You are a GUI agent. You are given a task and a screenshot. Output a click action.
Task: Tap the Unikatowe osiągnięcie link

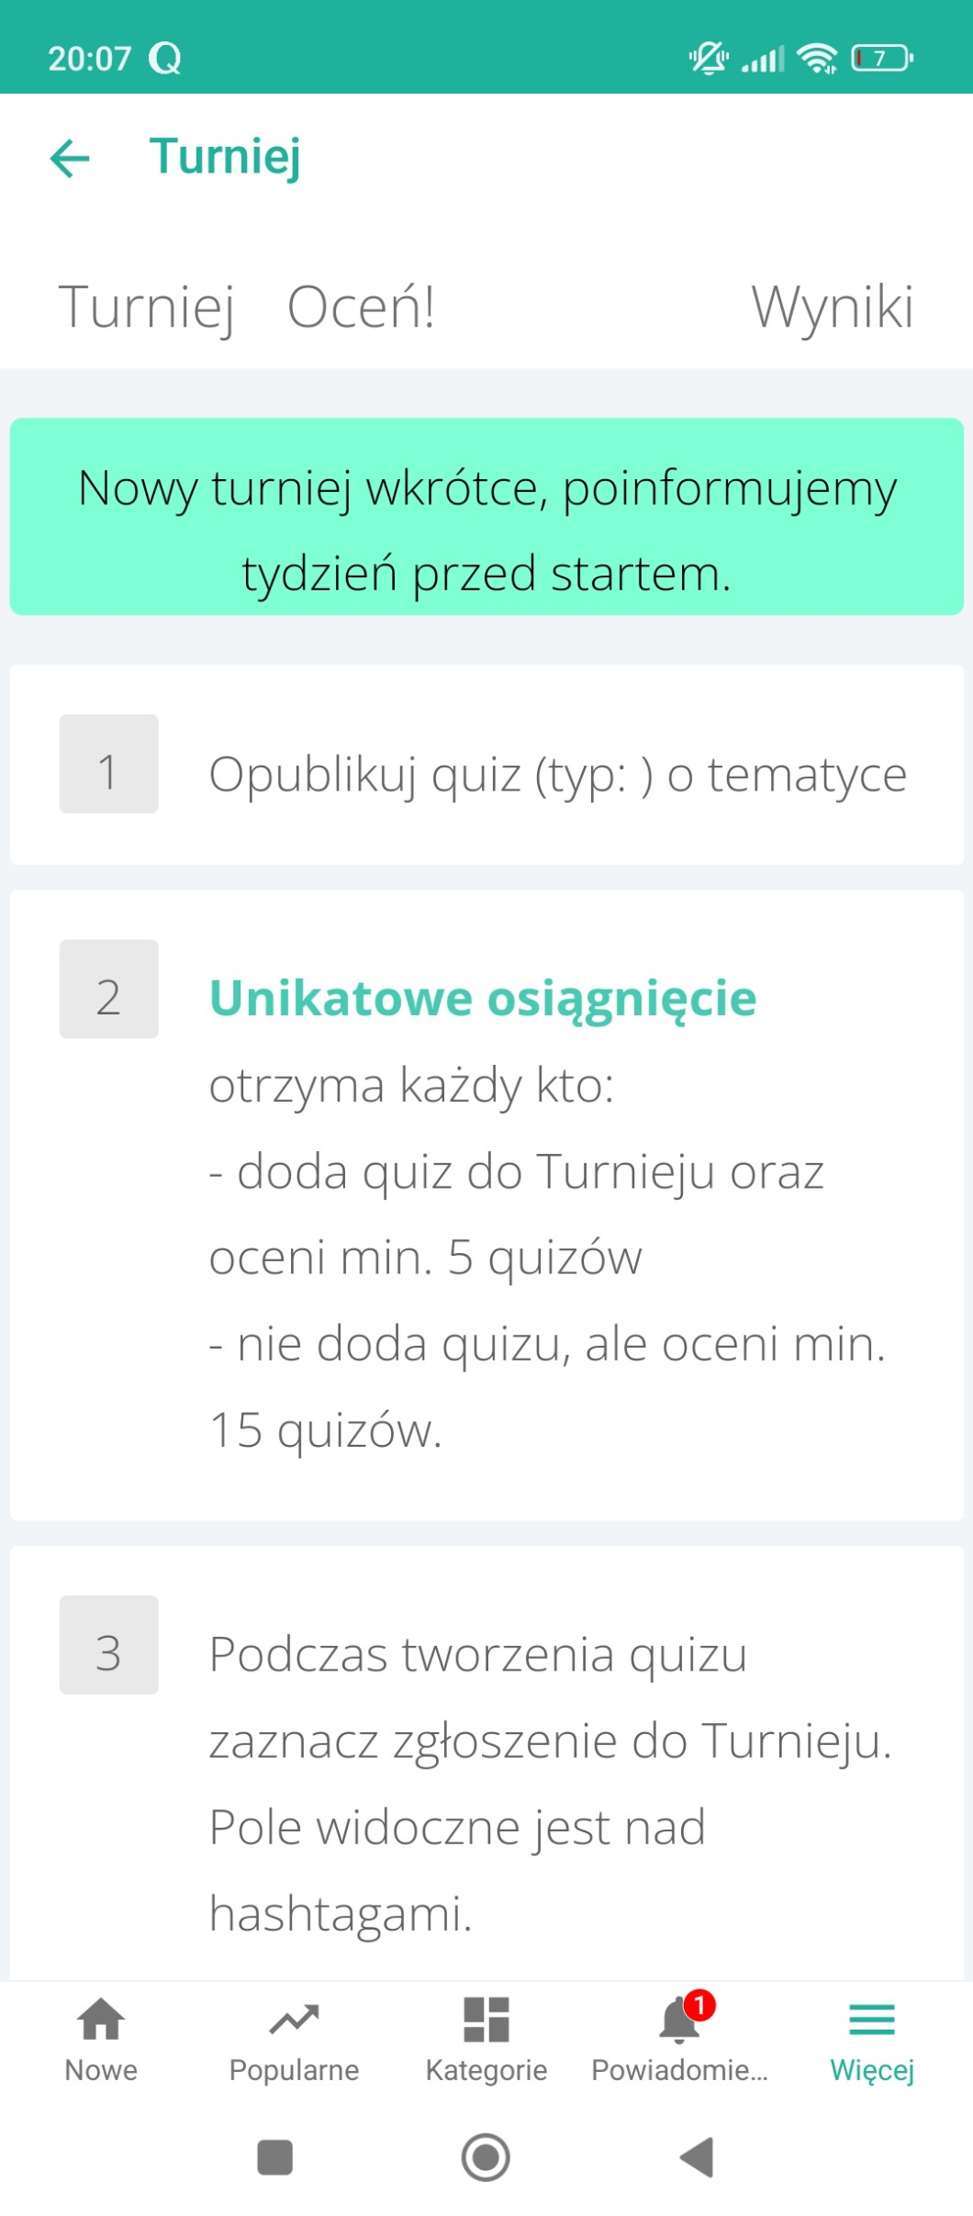coord(483,998)
